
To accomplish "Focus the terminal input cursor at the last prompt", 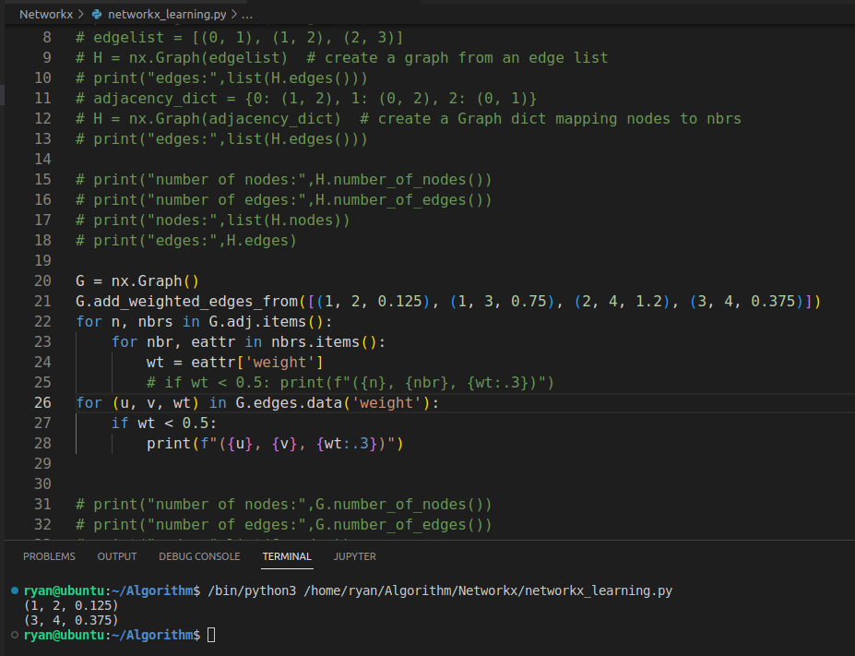I will pos(211,635).
